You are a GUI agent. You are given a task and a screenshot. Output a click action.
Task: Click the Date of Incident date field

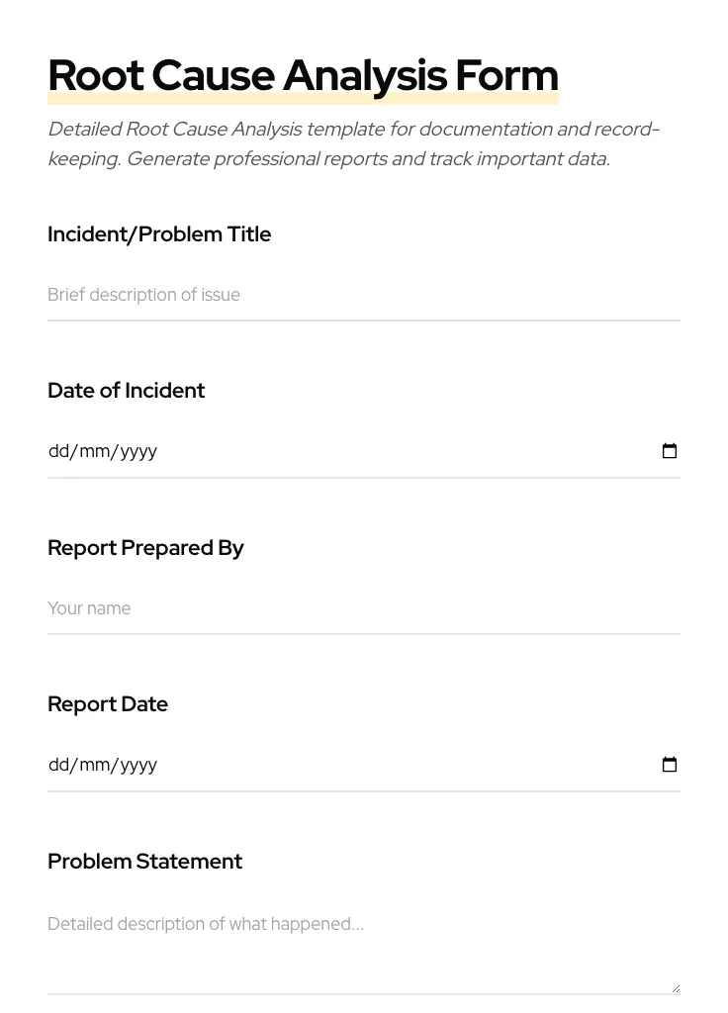pyautogui.click(x=346, y=451)
